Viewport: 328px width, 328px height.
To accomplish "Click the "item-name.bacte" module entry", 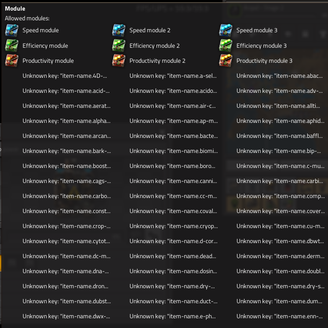I will pyautogui.click(x=173, y=136).
